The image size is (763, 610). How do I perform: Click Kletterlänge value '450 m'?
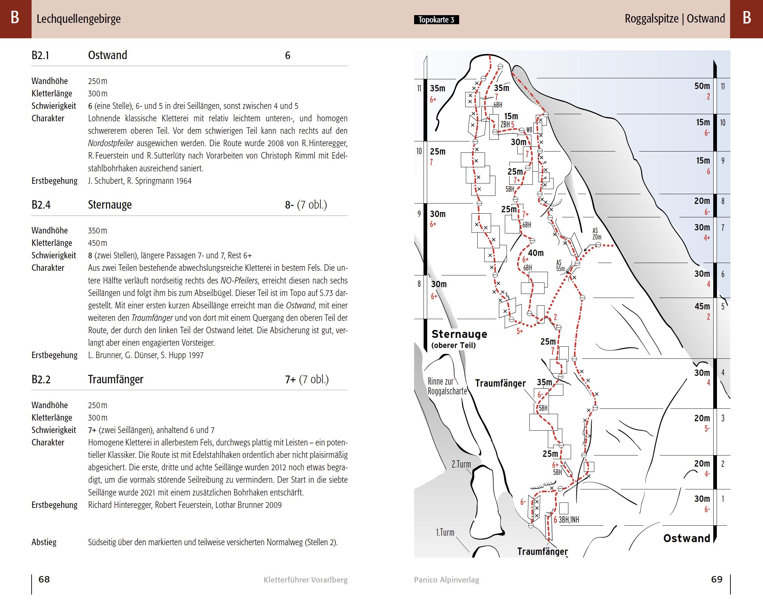click(x=98, y=243)
